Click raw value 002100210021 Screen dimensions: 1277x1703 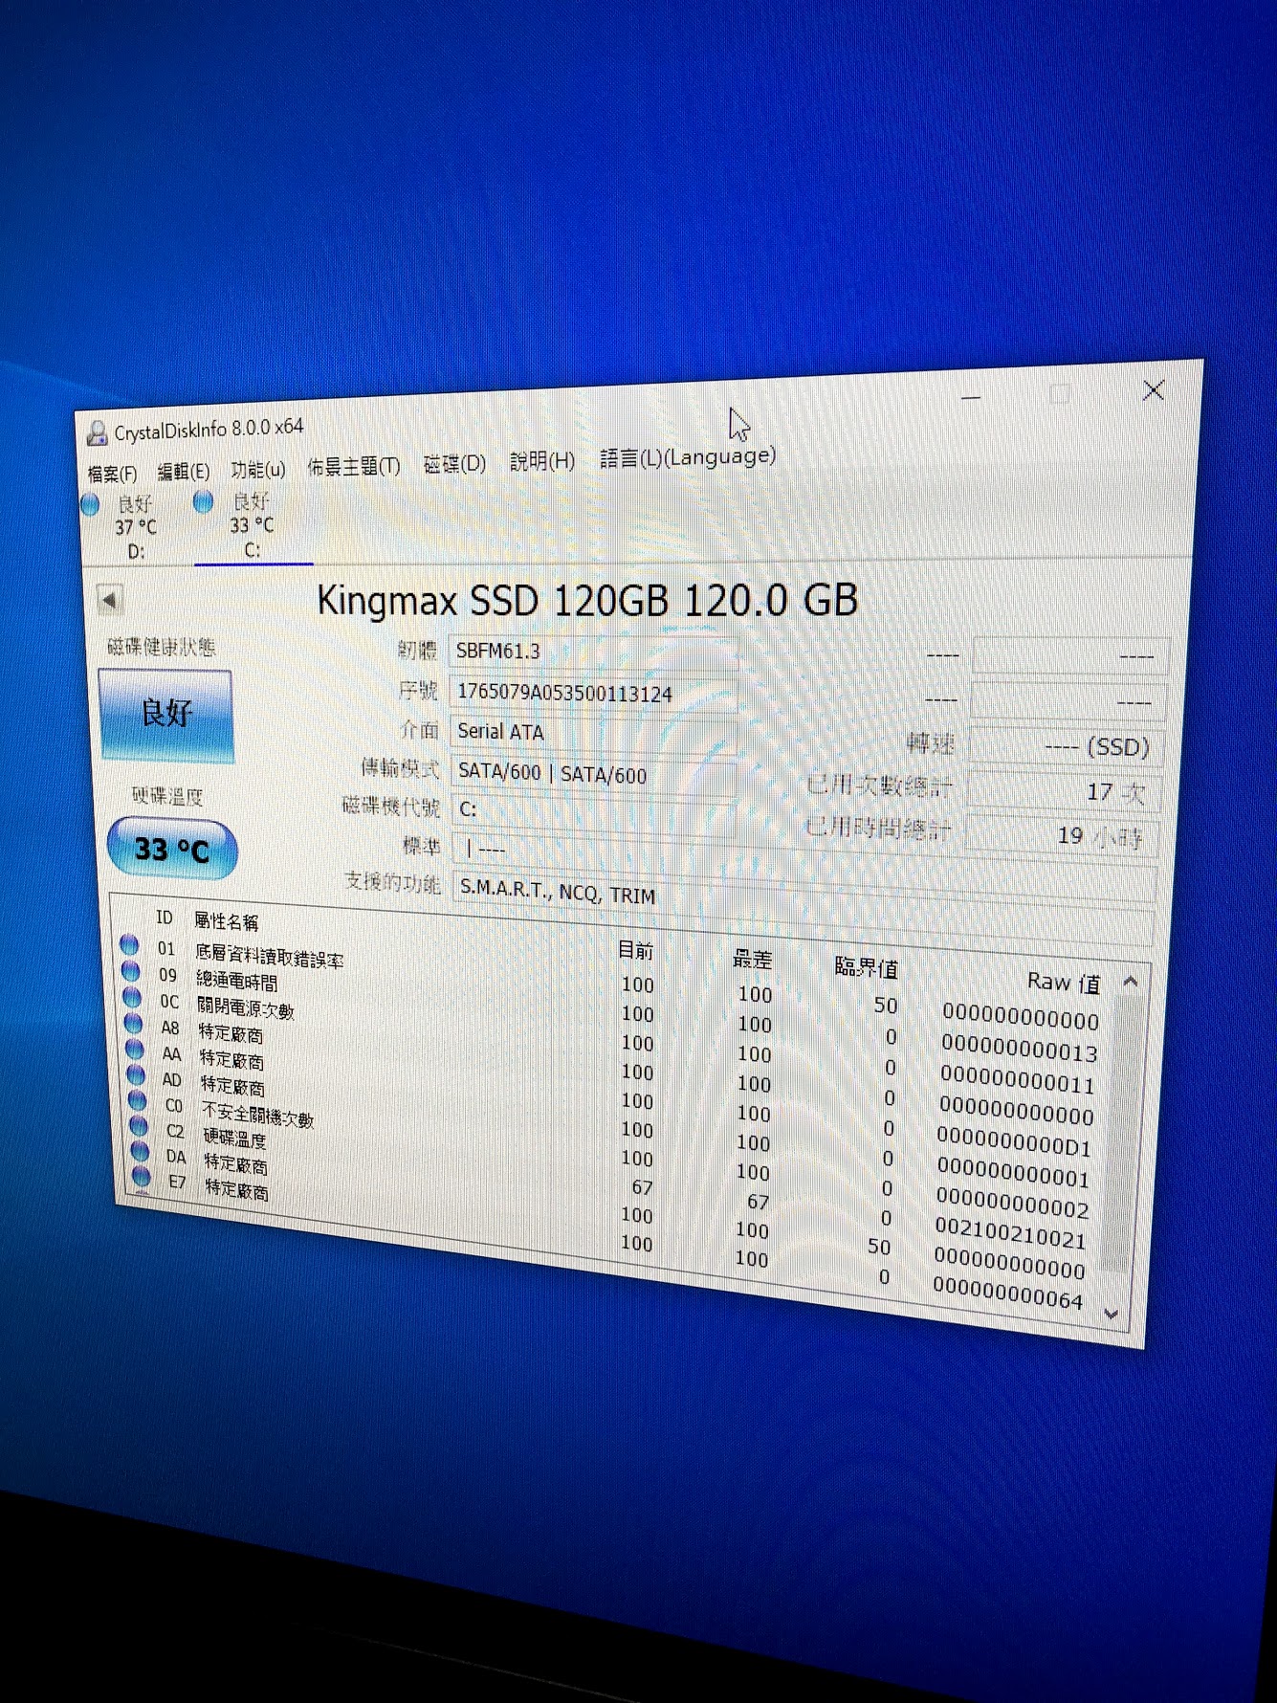[x=1011, y=1234]
